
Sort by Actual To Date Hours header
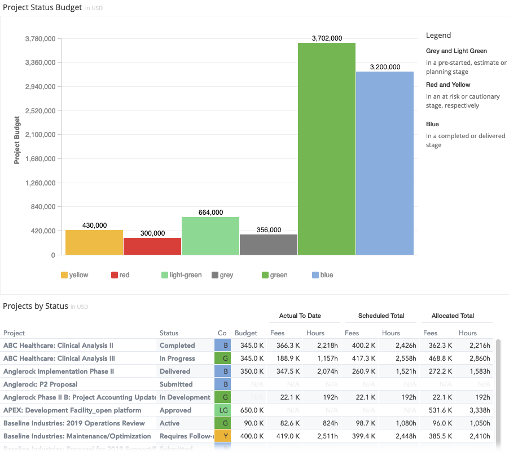(315, 333)
